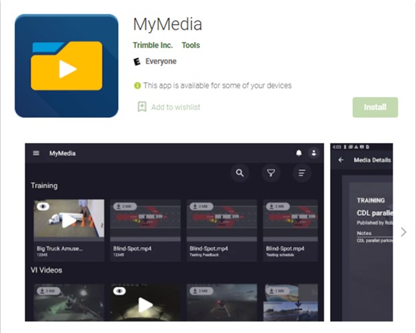The image size is (416, 333).
Task: Click the sort lines icon
Action: pos(301,173)
